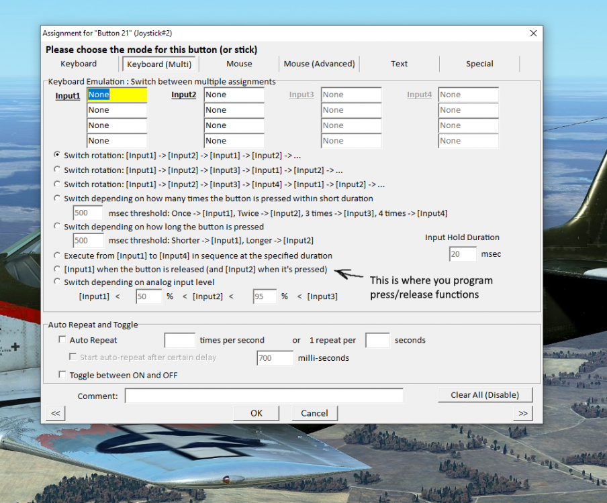Viewport: 607px width, 503px height.
Task: Click the OK button
Action: [255, 413]
